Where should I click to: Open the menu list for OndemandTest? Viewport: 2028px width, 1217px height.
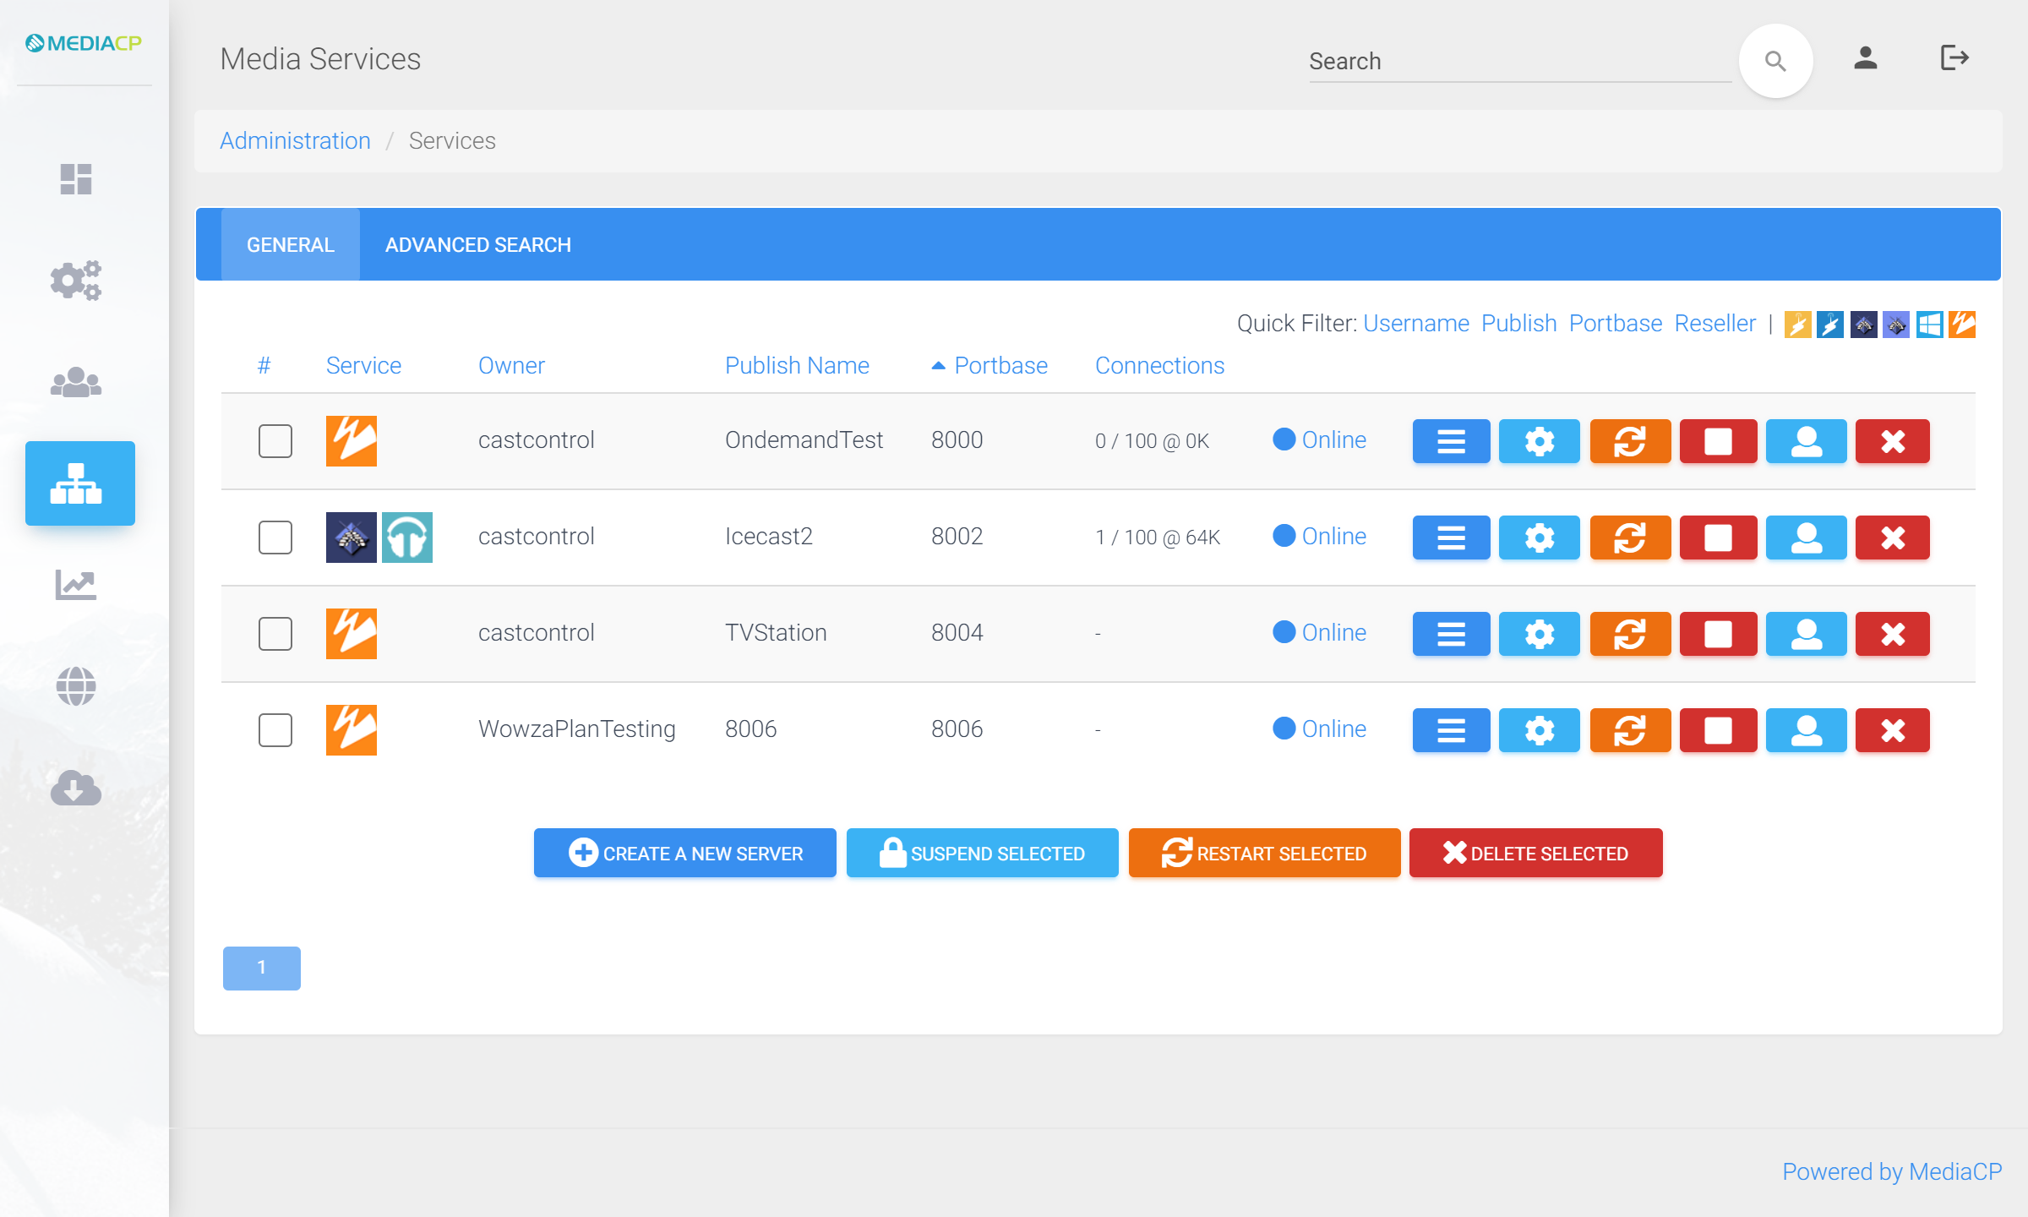coord(1451,441)
